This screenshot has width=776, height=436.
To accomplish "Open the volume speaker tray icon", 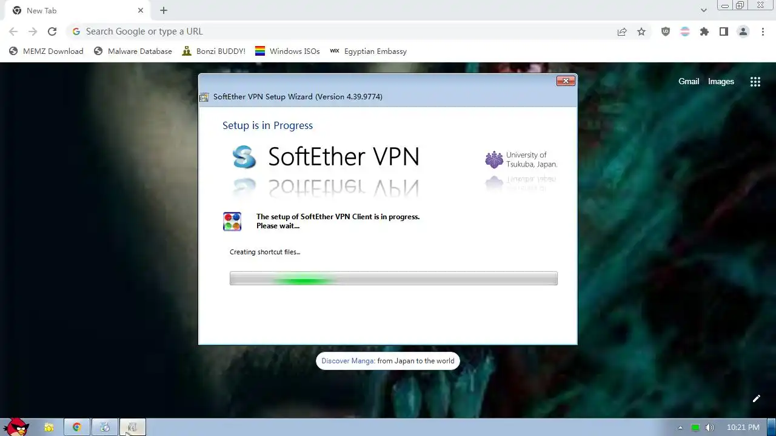I will [710, 428].
